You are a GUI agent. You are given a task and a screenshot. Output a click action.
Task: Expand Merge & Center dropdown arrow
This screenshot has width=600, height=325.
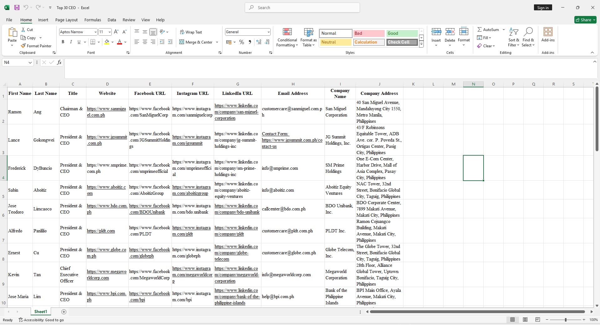point(217,42)
